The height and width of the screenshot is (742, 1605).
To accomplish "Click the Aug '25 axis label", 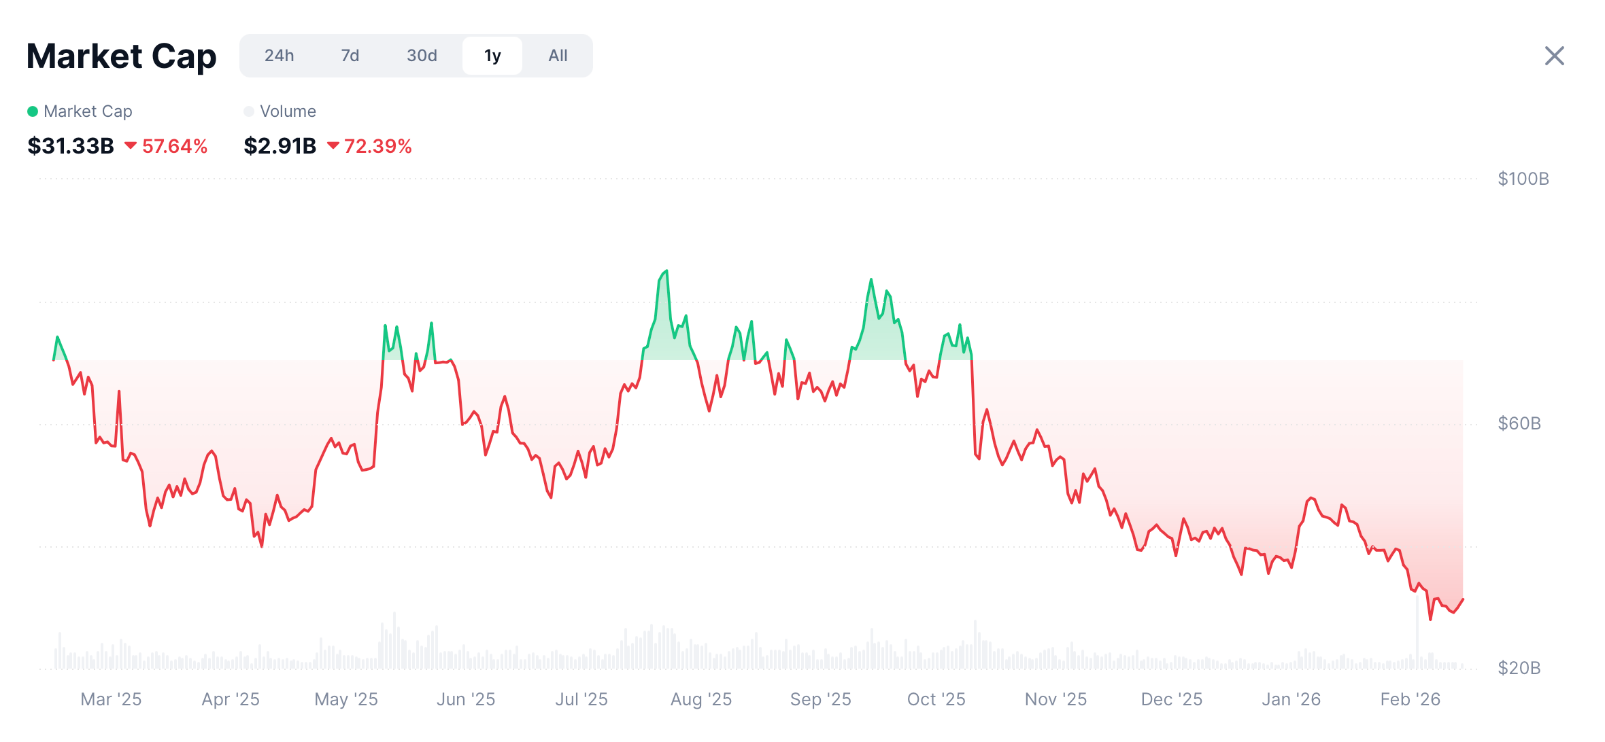I will point(701,699).
